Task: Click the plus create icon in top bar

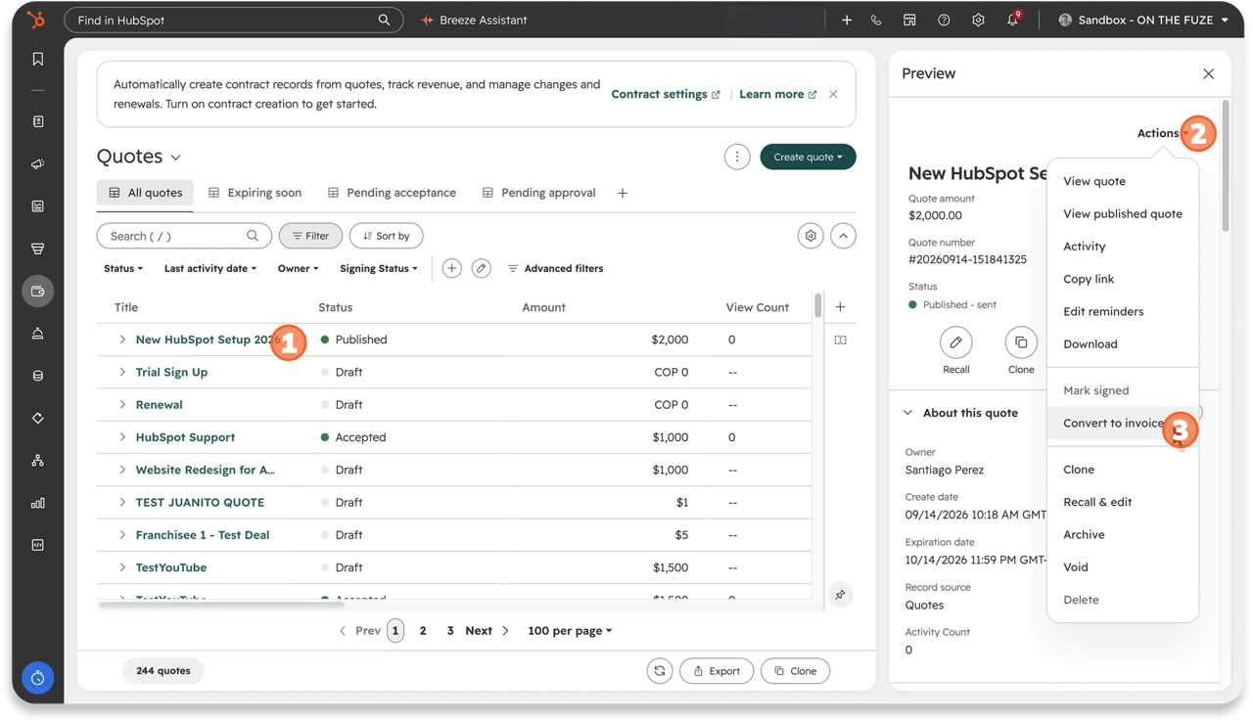Action: point(847,21)
